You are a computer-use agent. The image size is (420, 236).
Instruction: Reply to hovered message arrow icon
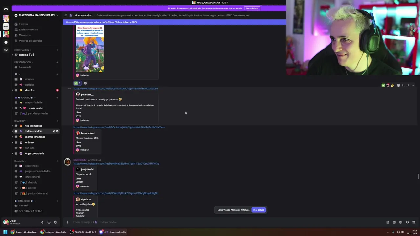pyautogui.click(x=403, y=85)
